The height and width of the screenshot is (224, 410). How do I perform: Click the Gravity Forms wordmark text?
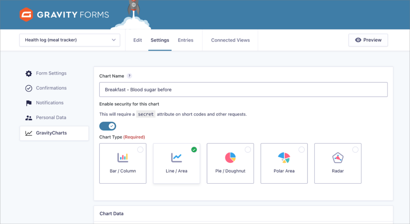[x=73, y=15]
